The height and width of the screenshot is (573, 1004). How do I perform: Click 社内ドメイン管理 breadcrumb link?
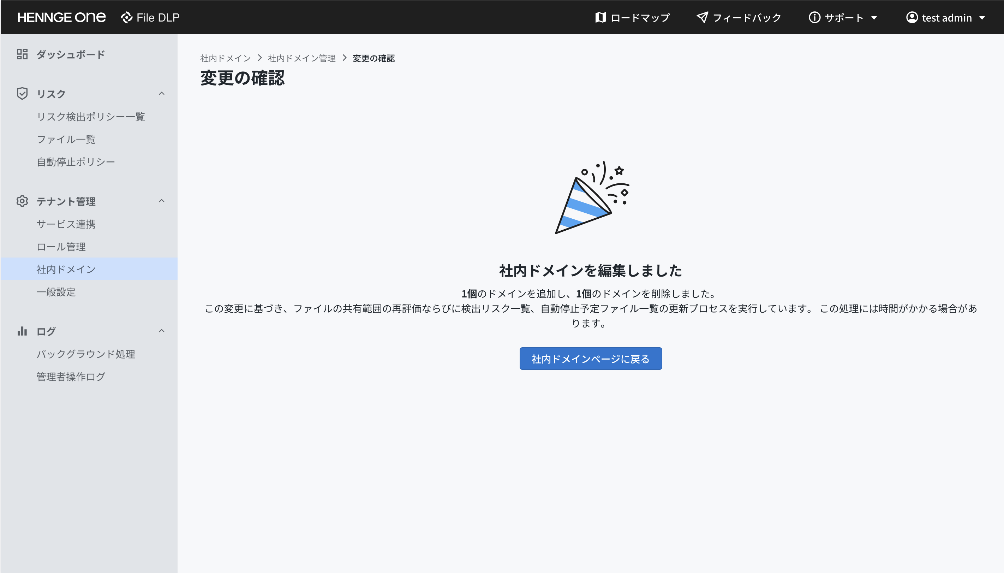301,58
